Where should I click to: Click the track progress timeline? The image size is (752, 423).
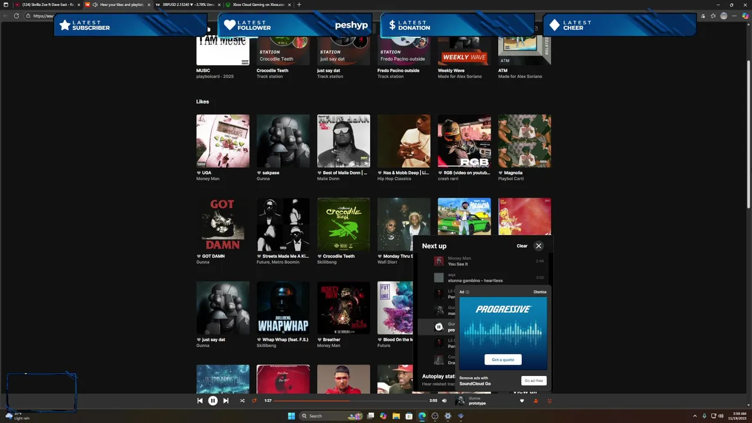[x=351, y=401]
